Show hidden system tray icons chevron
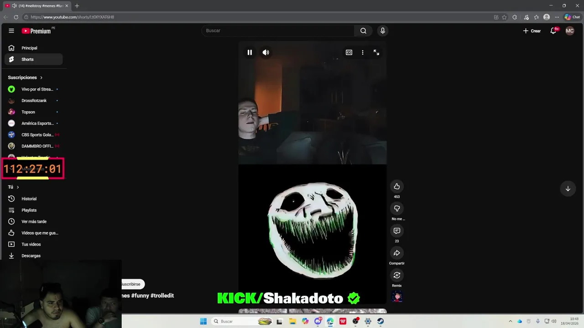 pos(511,321)
